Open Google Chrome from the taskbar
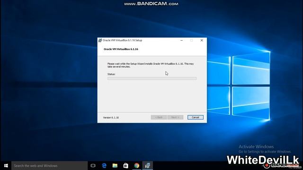 click(x=137, y=166)
